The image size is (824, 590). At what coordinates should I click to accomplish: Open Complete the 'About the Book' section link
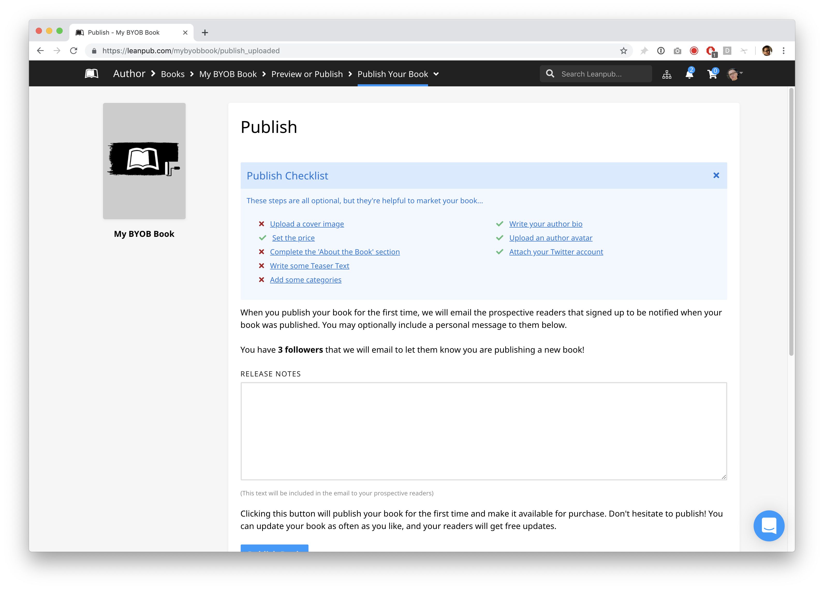[x=335, y=252]
